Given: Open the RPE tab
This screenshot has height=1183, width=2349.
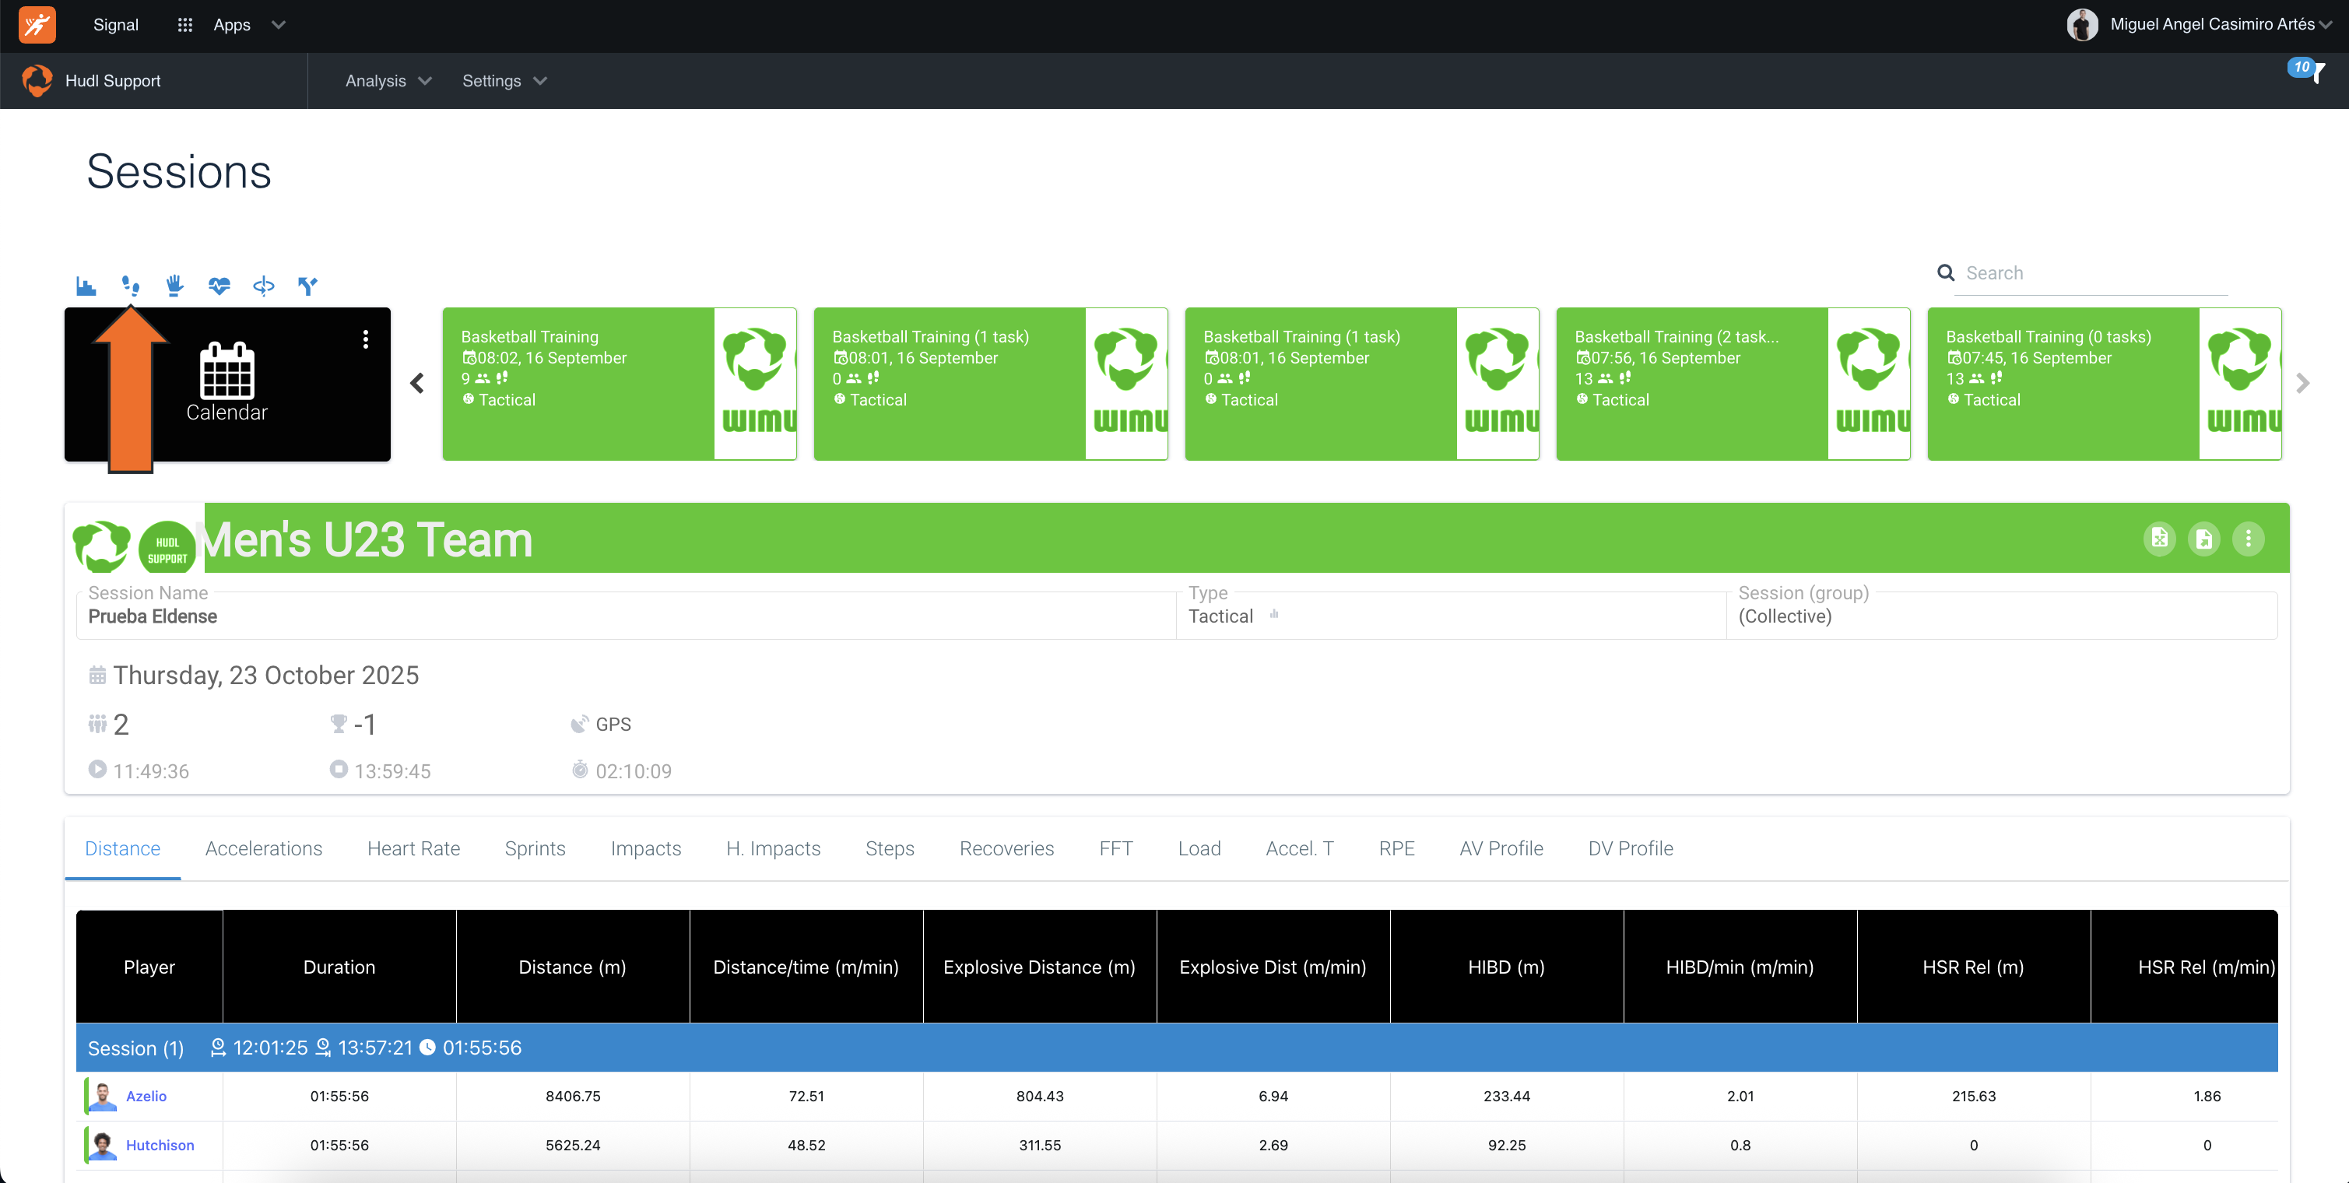Looking at the screenshot, I should [1396, 848].
